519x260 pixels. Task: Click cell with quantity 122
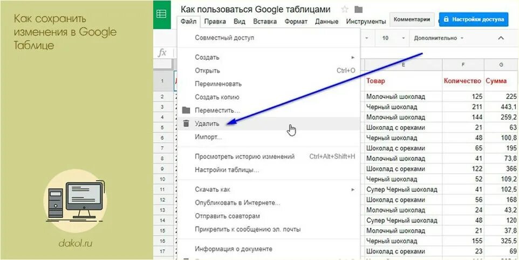tap(463, 169)
